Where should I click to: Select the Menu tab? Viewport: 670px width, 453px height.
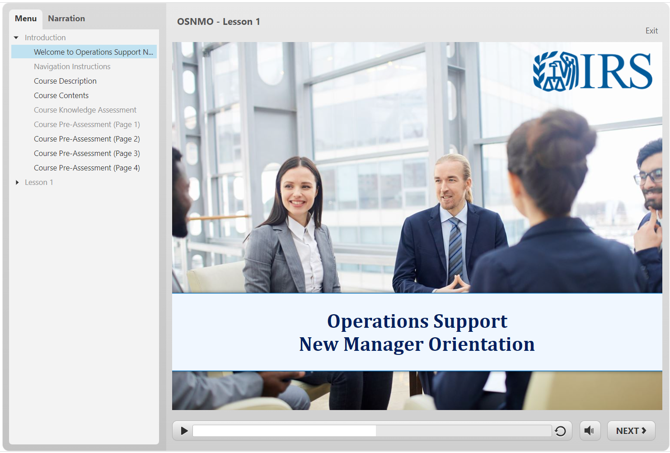point(26,19)
